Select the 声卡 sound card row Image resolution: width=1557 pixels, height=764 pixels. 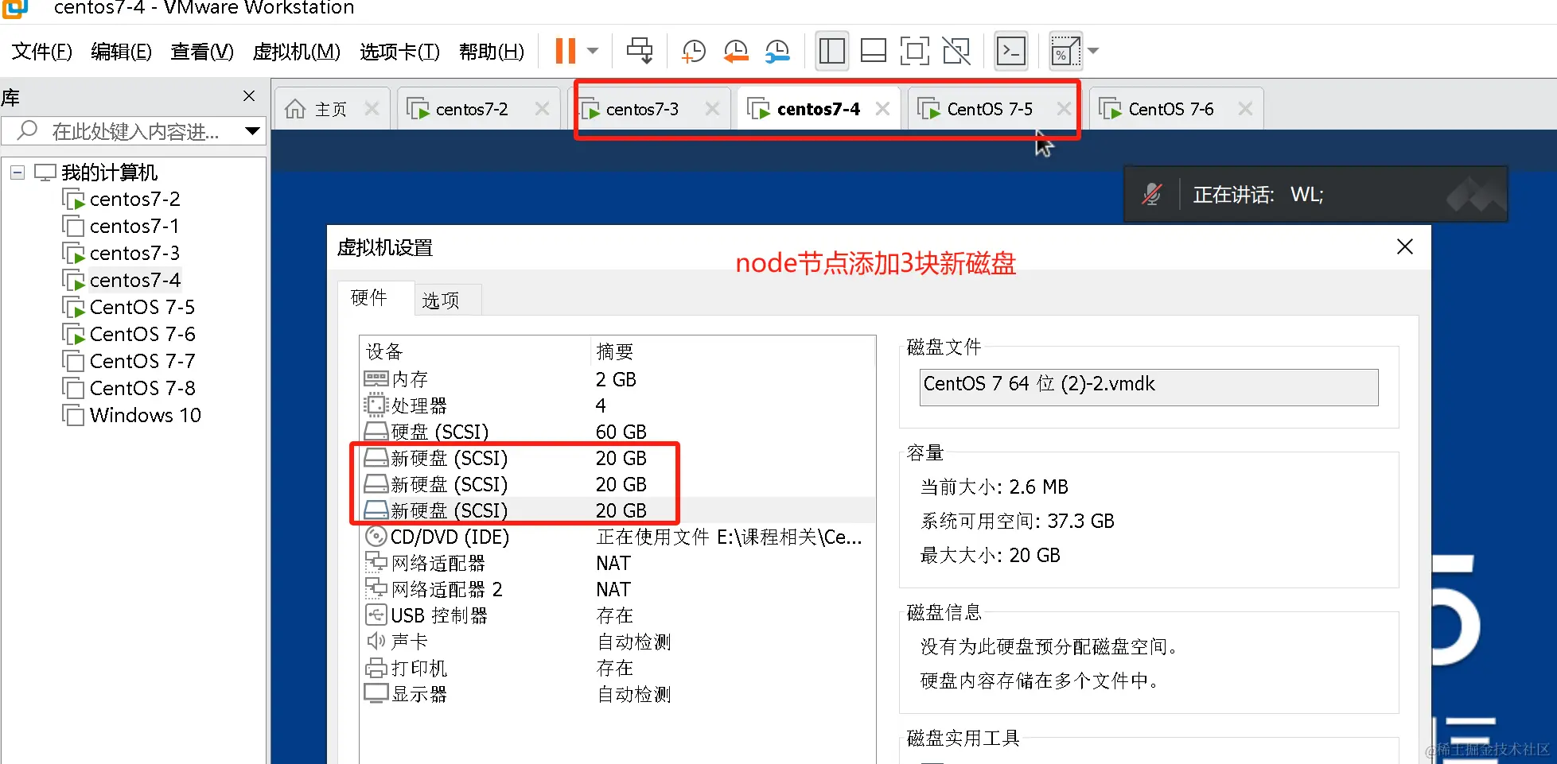pos(617,642)
